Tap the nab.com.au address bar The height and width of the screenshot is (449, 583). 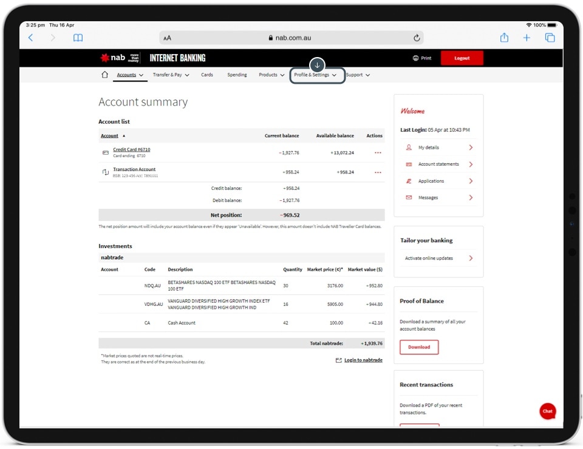coord(290,38)
